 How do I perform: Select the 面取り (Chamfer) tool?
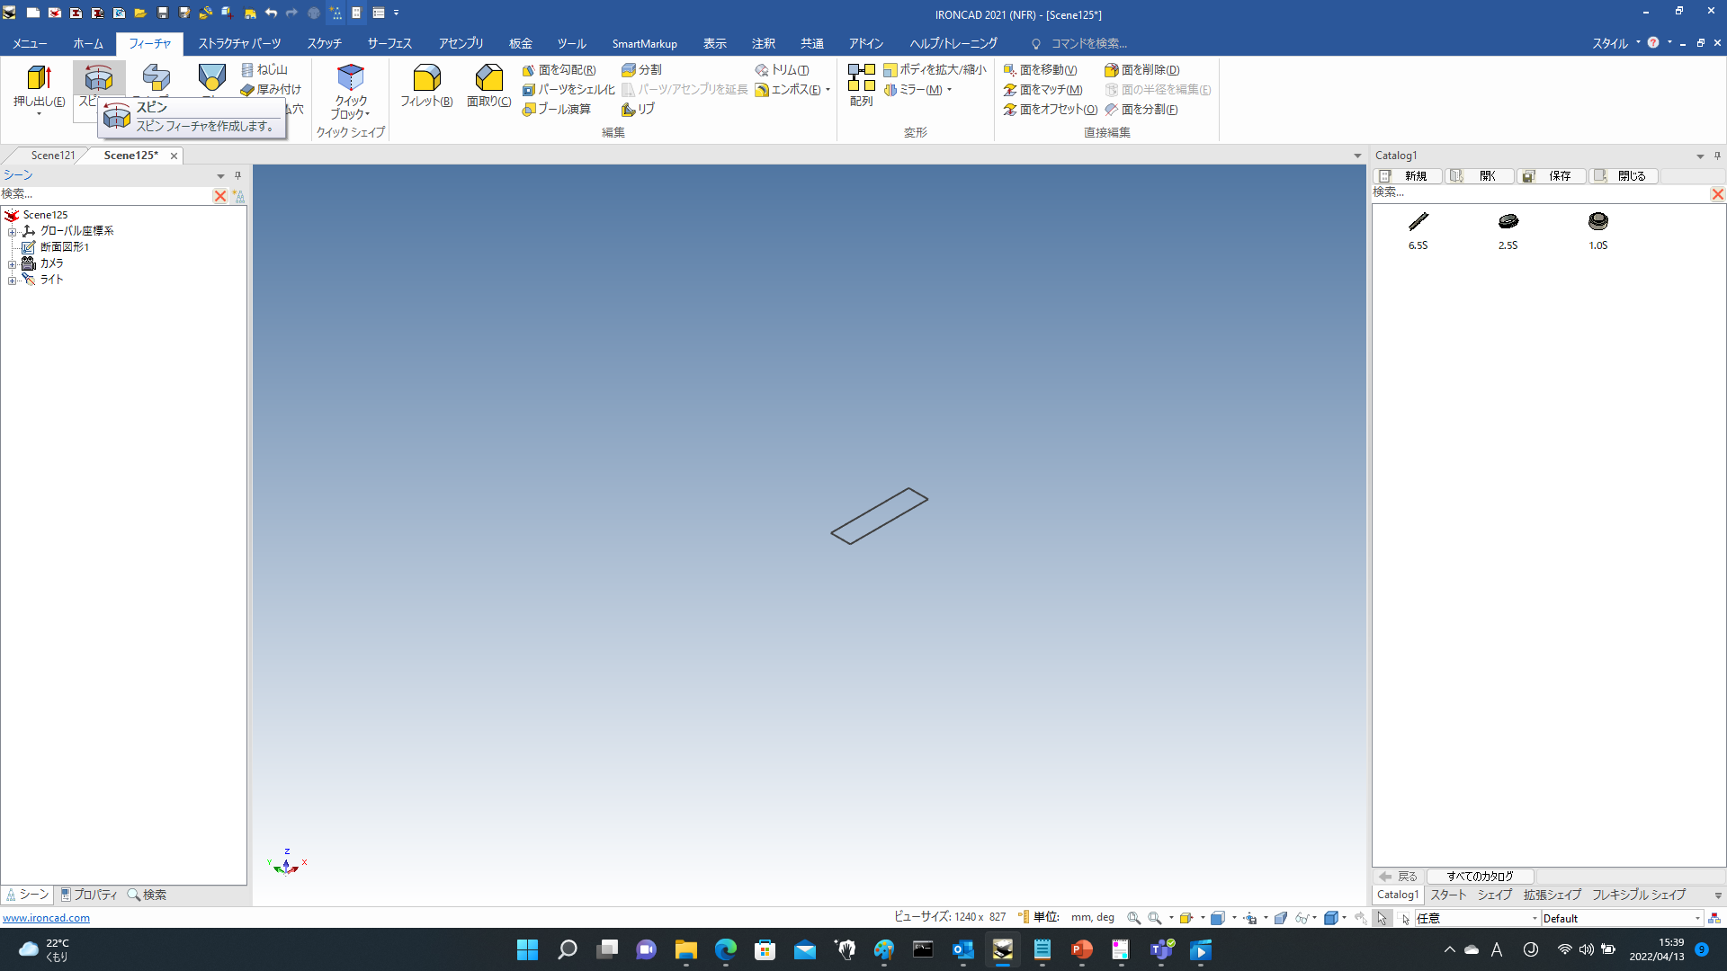click(x=488, y=79)
